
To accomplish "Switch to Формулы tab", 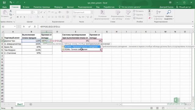I will 58,7.
